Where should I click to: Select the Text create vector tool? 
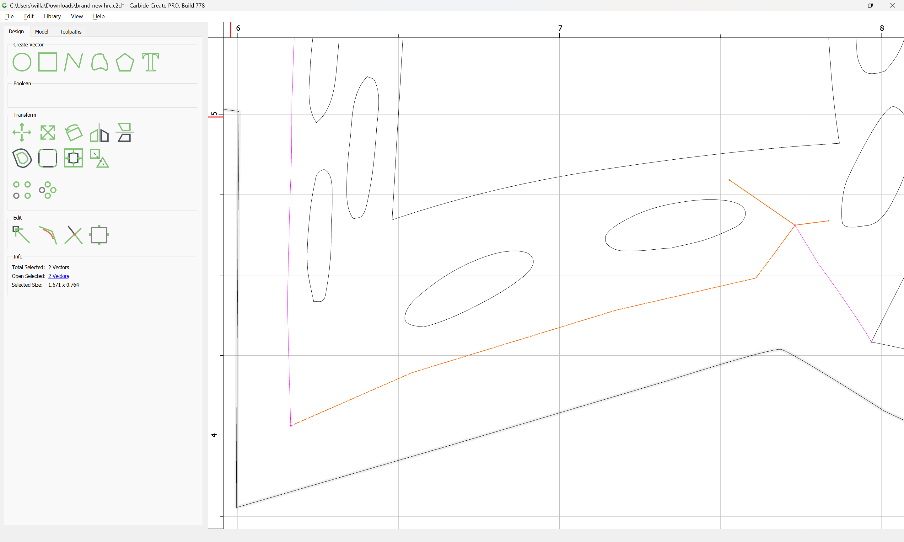pos(151,62)
